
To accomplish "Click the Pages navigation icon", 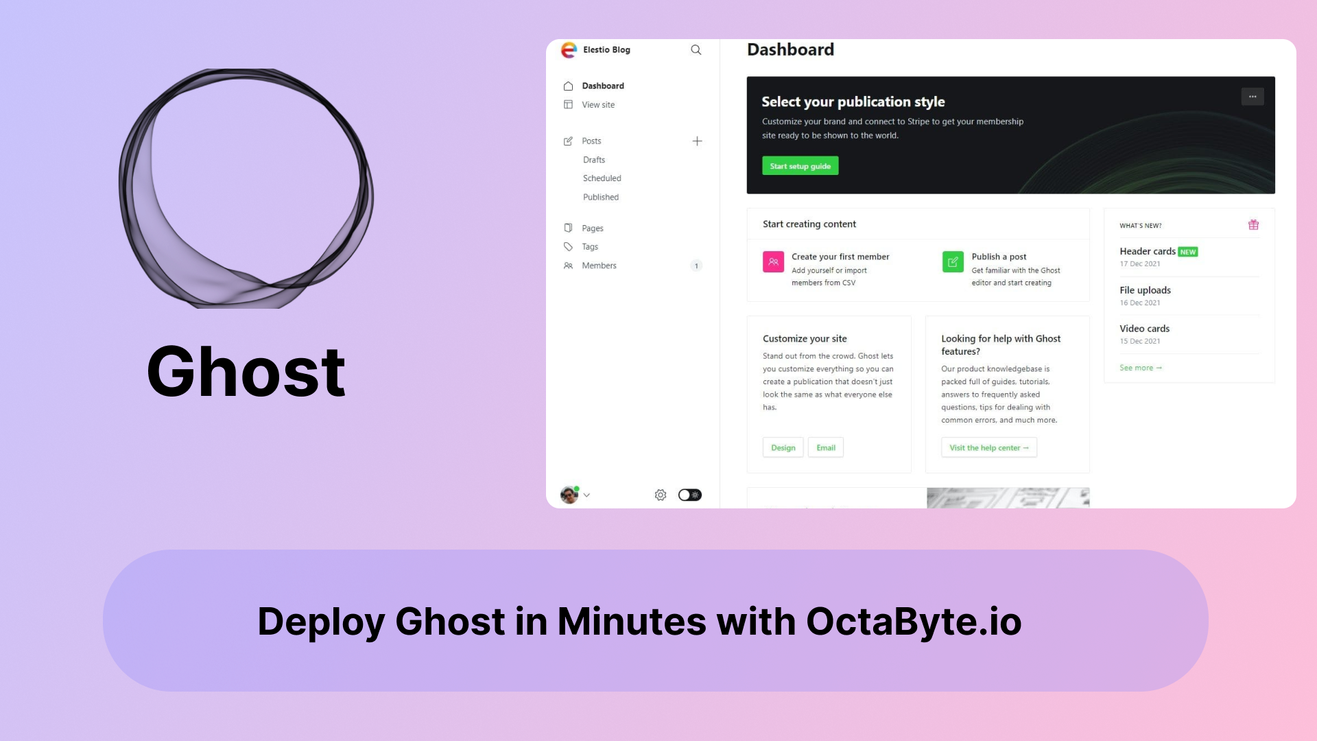I will [568, 228].
